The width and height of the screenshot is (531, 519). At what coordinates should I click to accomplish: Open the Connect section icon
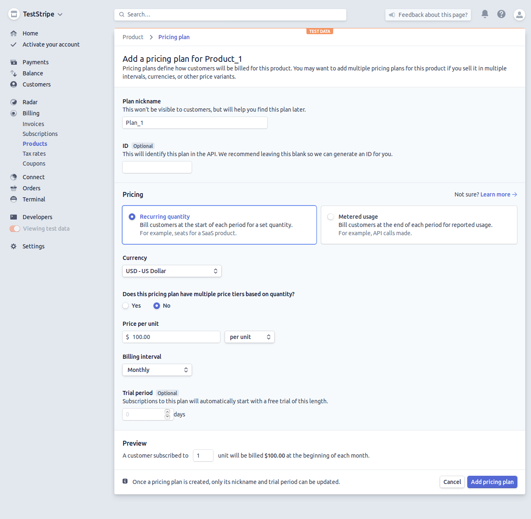point(14,177)
